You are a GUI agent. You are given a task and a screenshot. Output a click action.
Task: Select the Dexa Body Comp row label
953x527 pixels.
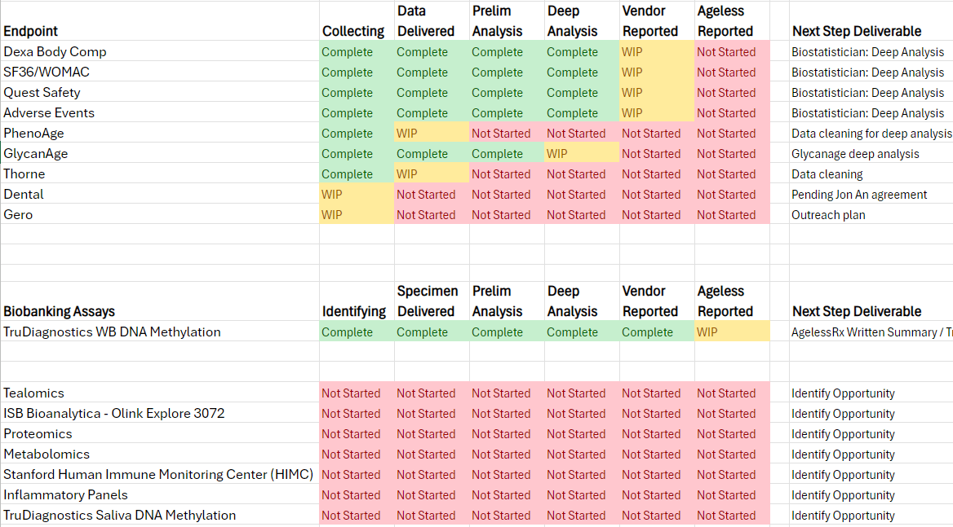pyautogui.click(x=55, y=51)
